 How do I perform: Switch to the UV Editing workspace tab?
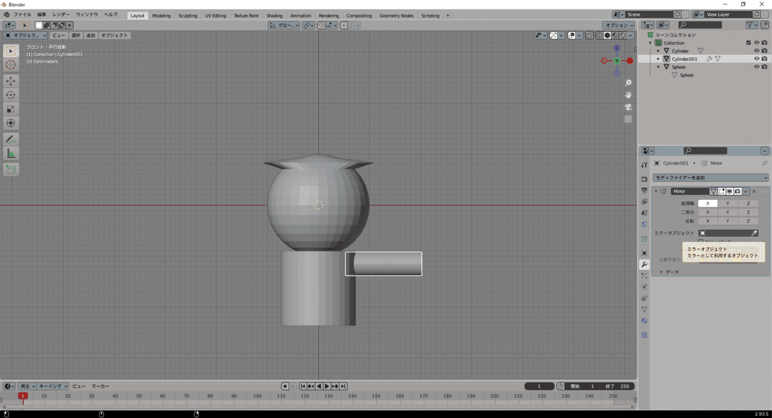(216, 15)
